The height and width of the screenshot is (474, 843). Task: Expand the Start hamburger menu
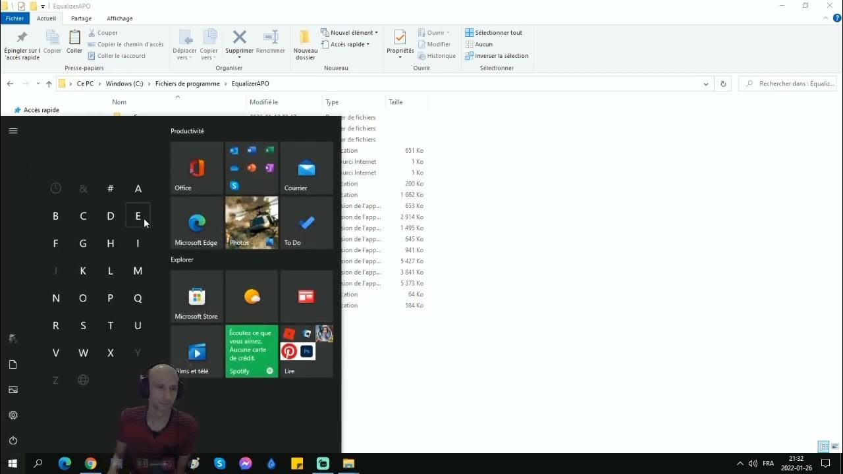[13, 131]
